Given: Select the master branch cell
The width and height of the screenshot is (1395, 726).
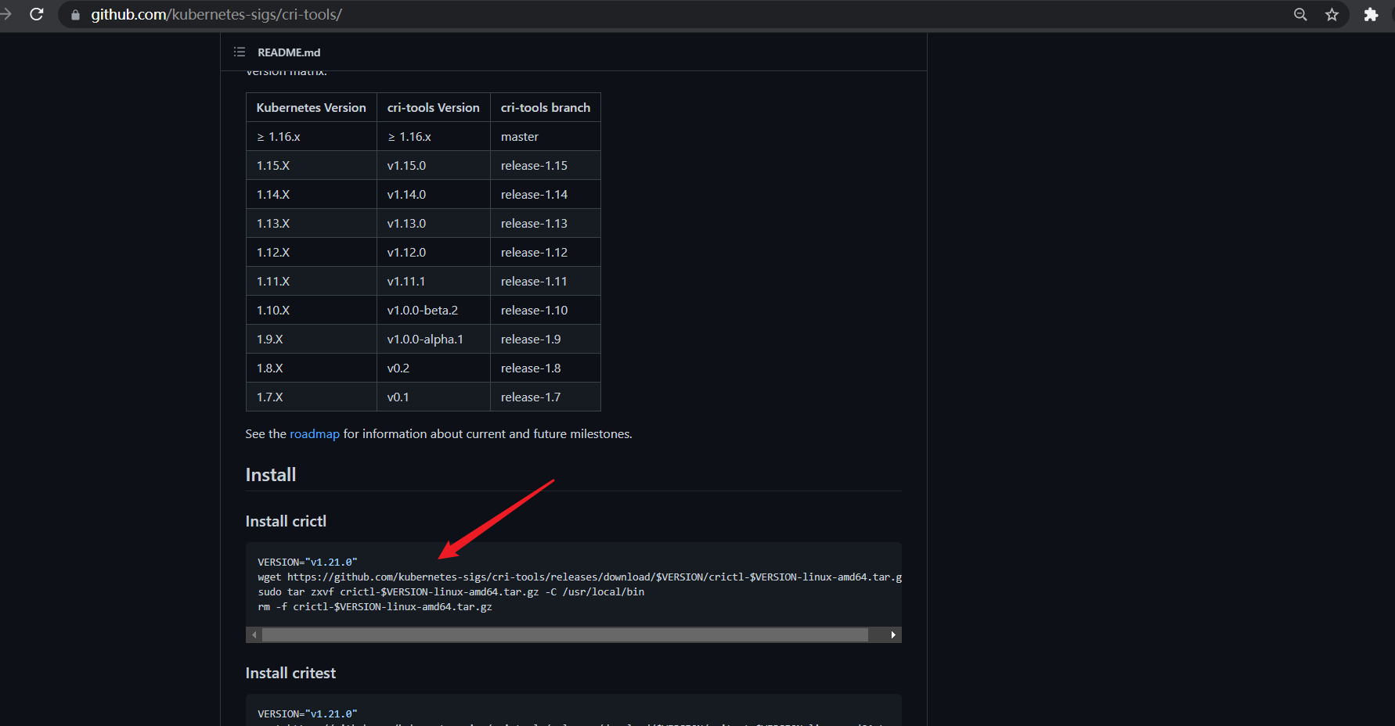Looking at the screenshot, I should (546, 136).
